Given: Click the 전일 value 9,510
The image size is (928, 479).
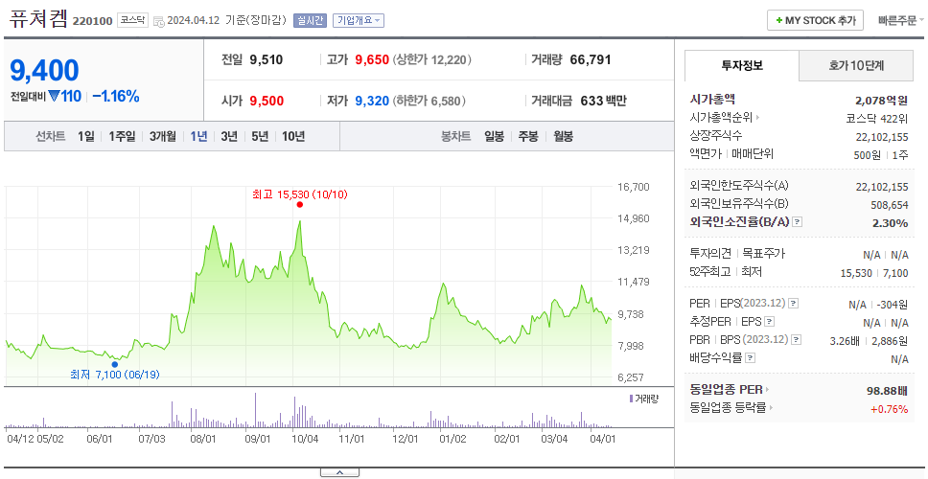Looking at the screenshot, I should coord(267,59).
